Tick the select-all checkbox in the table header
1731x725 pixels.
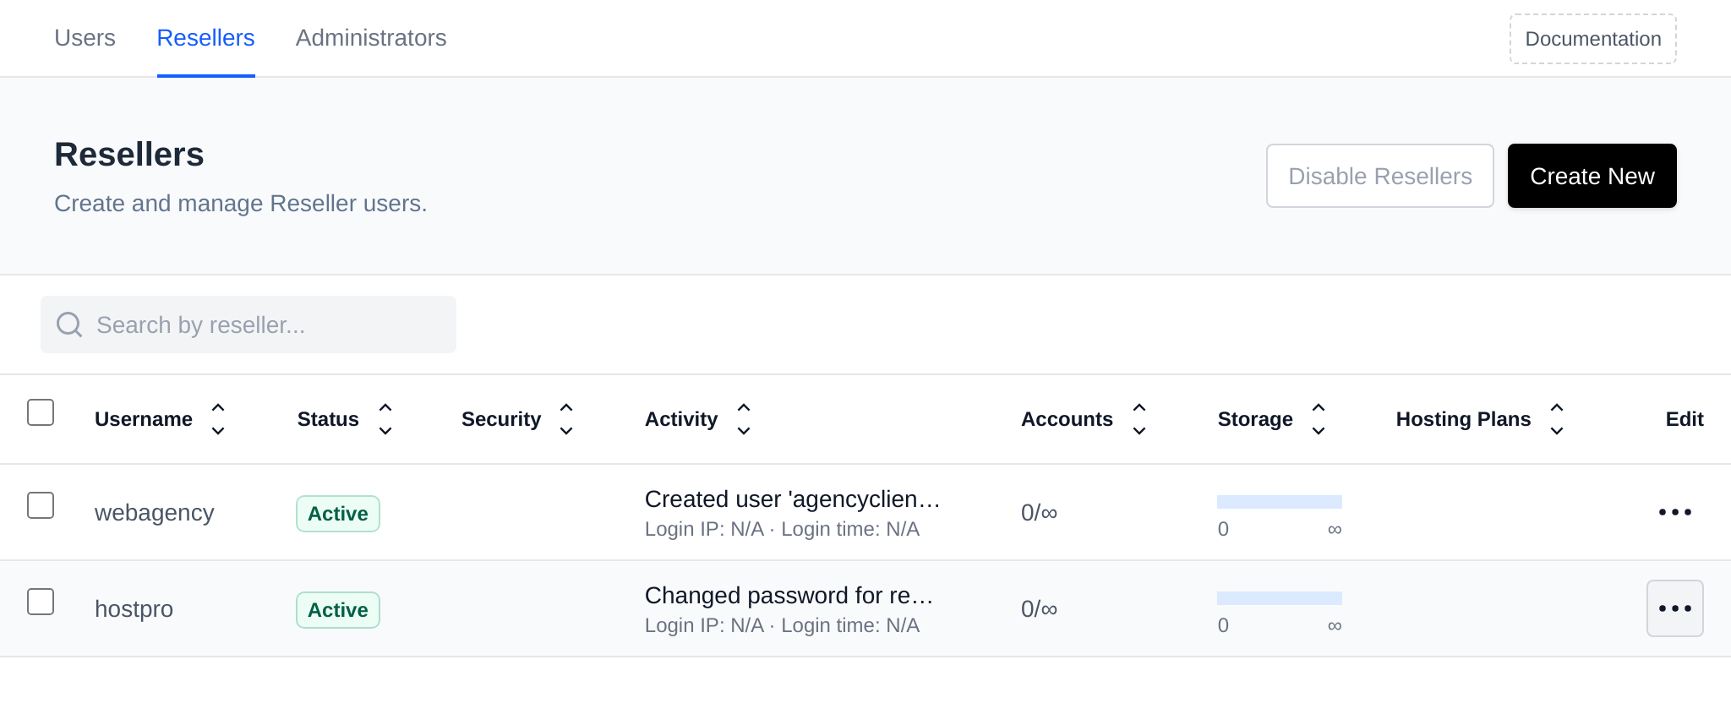(41, 412)
